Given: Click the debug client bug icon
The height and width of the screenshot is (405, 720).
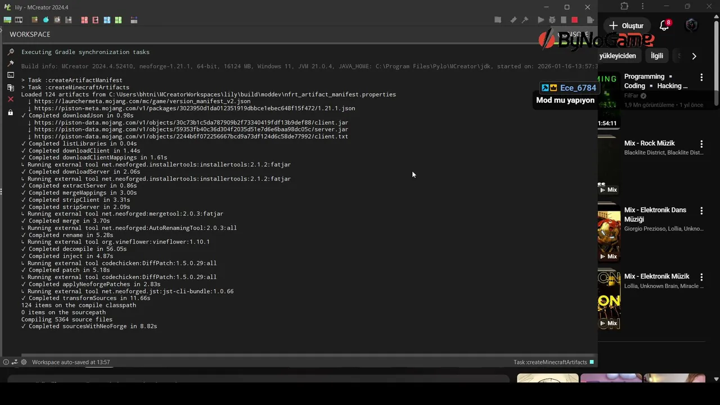Looking at the screenshot, I should (552, 20).
